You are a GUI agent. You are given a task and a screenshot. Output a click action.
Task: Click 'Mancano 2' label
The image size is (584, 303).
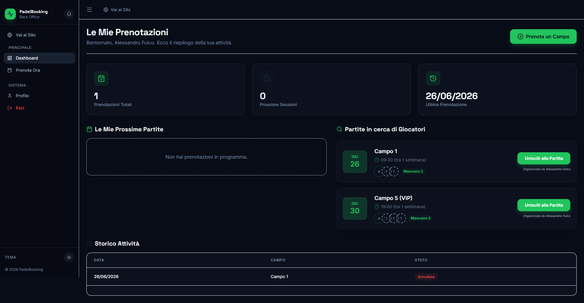(413, 171)
